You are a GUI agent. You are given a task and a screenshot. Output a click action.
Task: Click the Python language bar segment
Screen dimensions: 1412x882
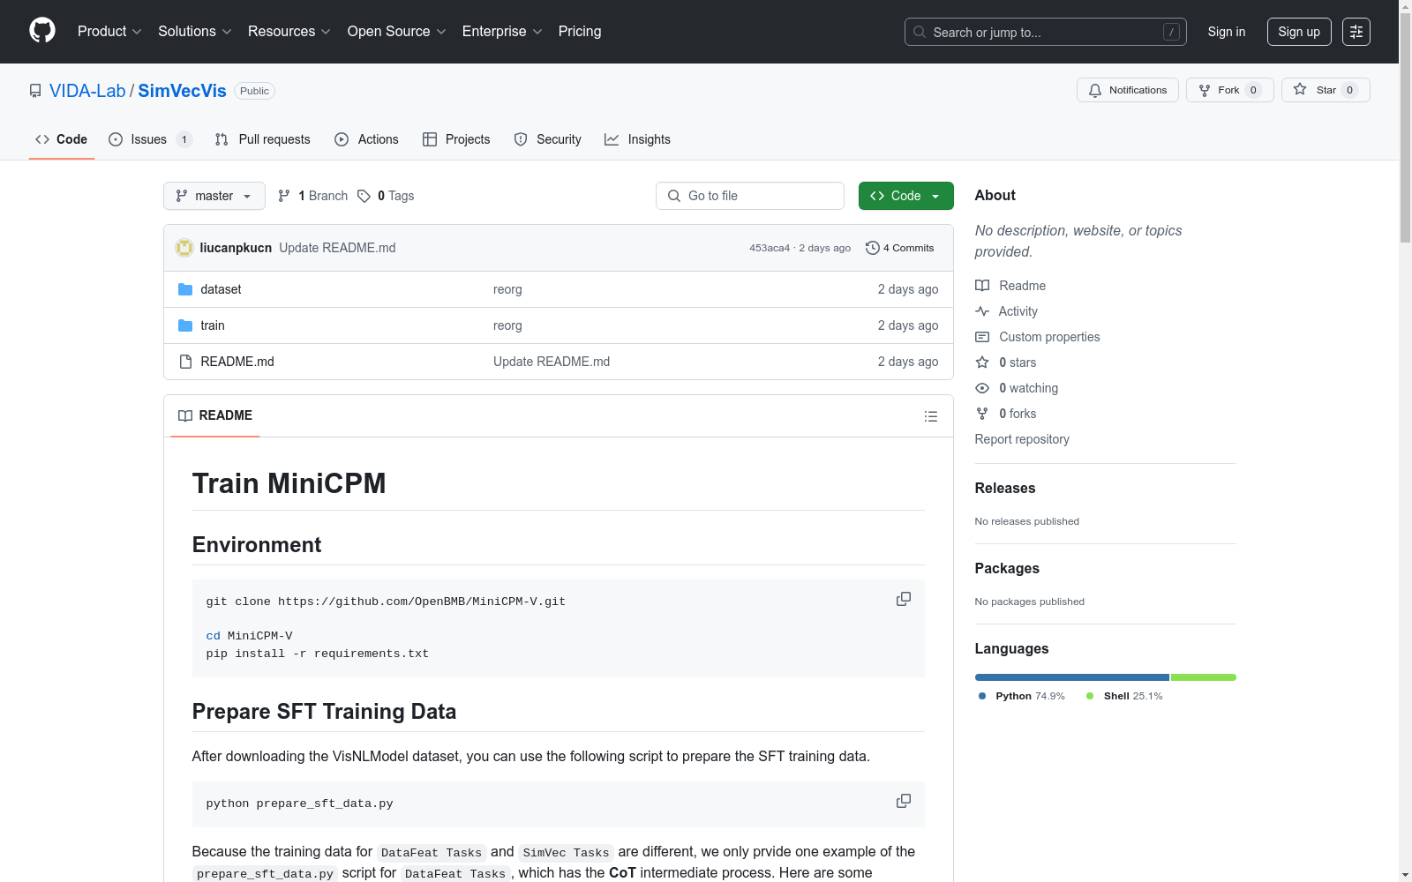pyautogui.click(x=1072, y=677)
